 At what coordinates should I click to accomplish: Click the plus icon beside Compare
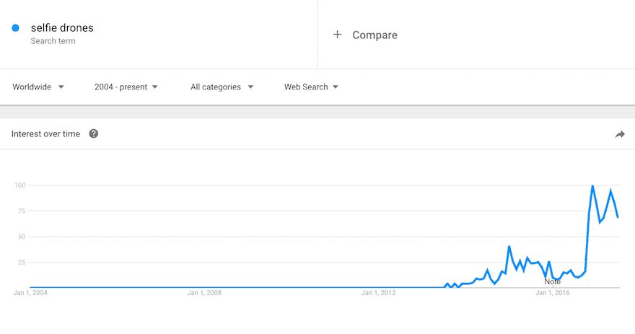(x=337, y=35)
